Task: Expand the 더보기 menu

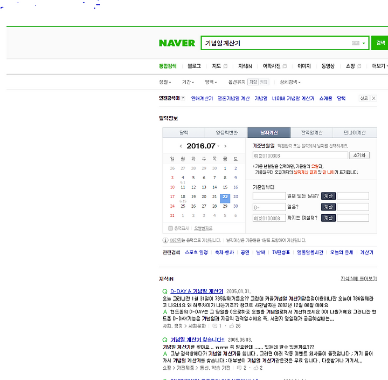Action: tap(380, 66)
